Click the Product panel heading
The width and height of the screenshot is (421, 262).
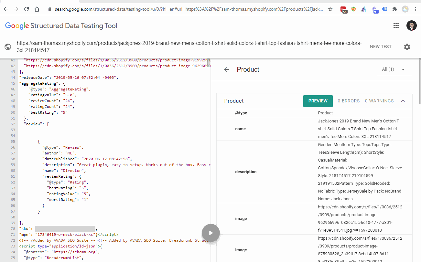coord(248,69)
